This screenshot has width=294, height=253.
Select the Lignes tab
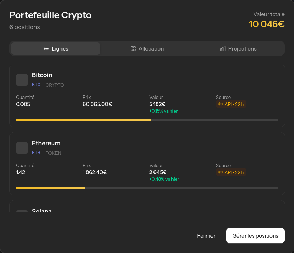pyautogui.click(x=55, y=49)
